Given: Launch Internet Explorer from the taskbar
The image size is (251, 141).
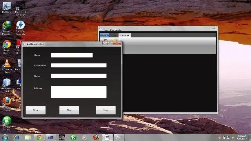Looking at the screenshot, I should point(16,137).
